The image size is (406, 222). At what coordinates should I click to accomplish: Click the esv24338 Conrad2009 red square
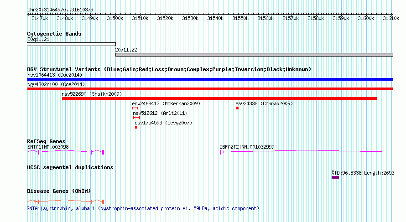click(x=237, y=108)
